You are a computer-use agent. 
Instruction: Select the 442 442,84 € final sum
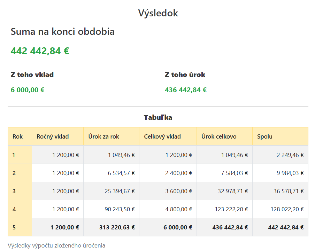tap(40, 51)
